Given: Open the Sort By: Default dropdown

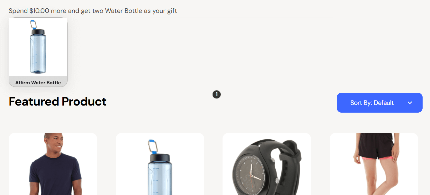Looking at the screenshot, I should pos(380,103).
